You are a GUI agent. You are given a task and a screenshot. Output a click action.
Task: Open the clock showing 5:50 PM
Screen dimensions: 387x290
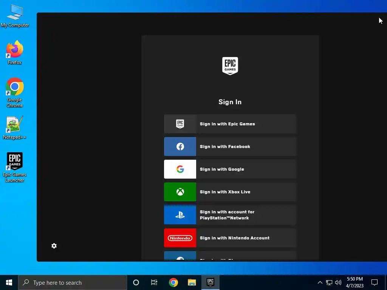point(354,282)
